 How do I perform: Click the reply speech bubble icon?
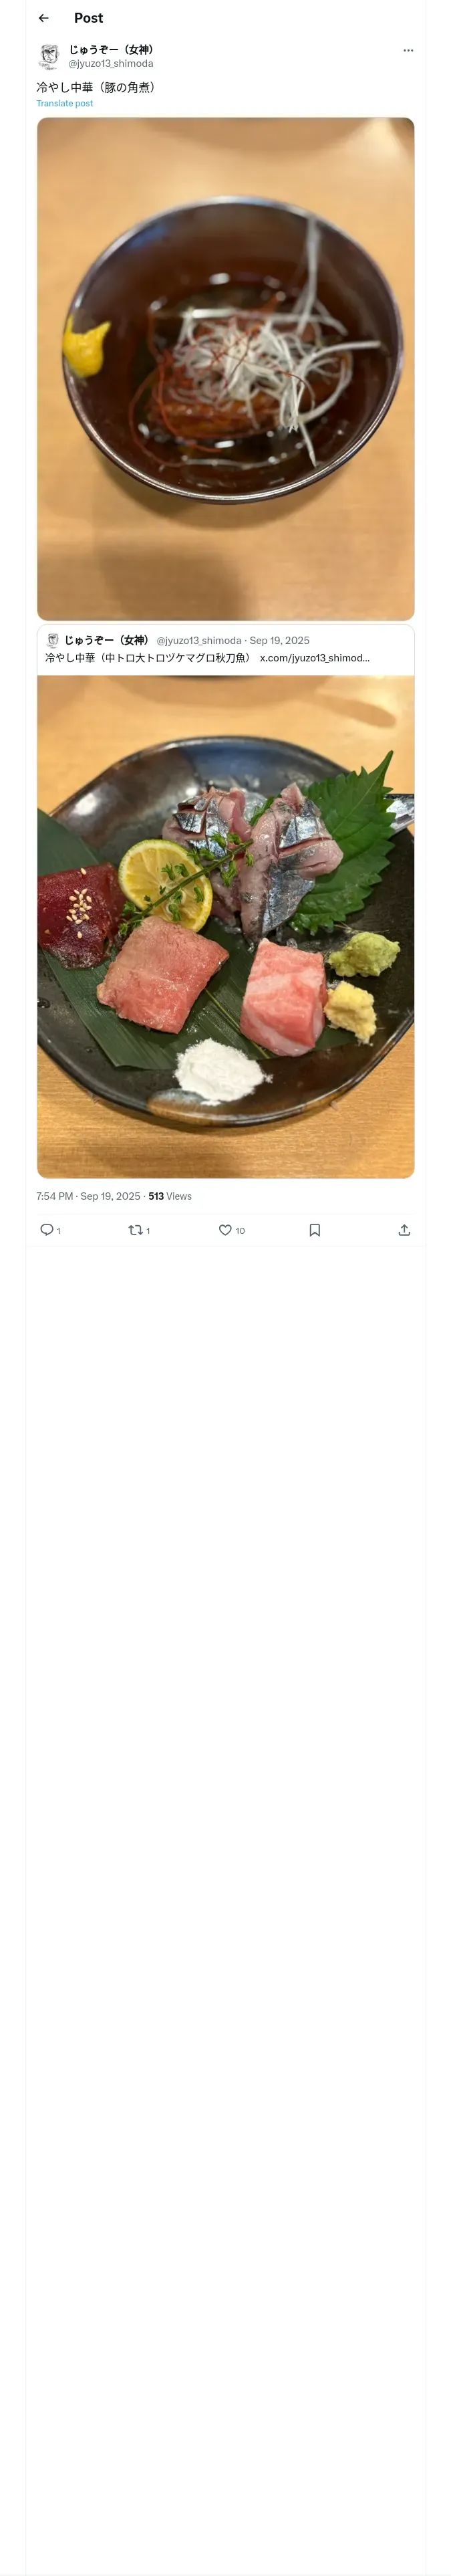pos(47,1229)
